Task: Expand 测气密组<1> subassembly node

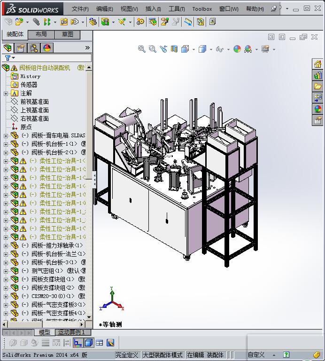Action: click(6, 271)
